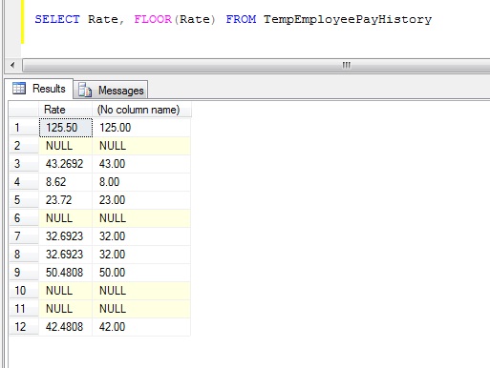Image resolution: width=490 pixels, height=368 pixels.
Task: Click the FROM keyword in the query
Action: click(241, 19)
